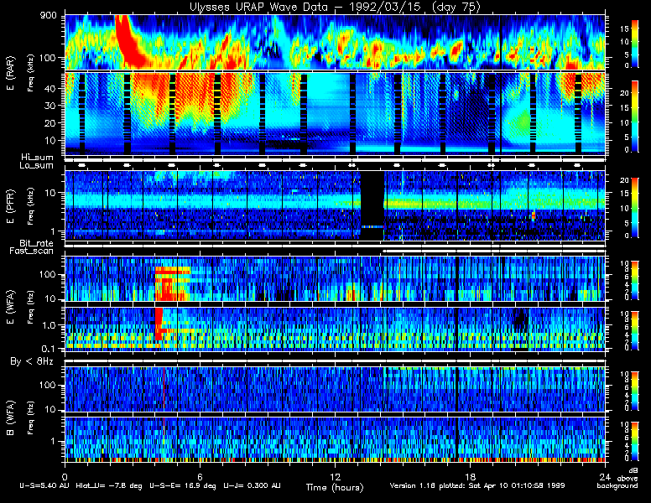651x503 pixels.
Task: Click the "24" hour tick on the time axis
Action: point(605,476)
